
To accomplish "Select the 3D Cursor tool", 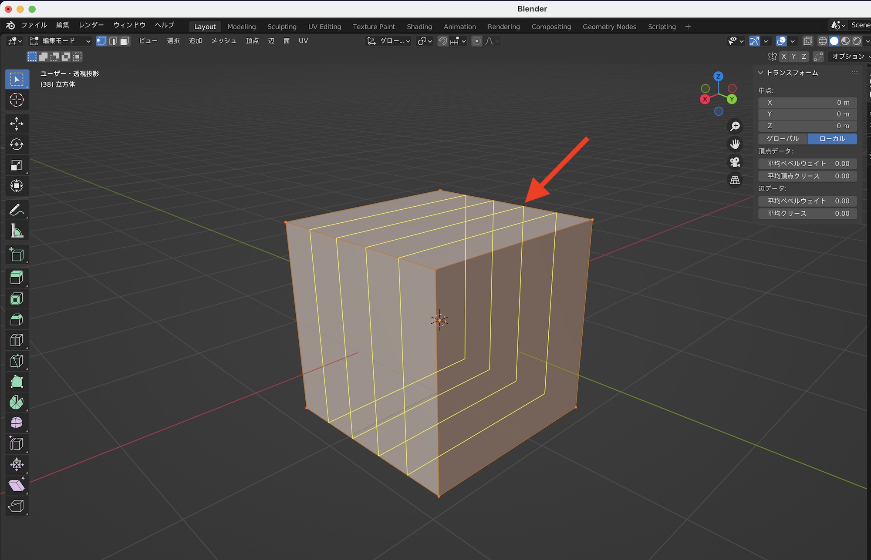I will click(17, 100).
